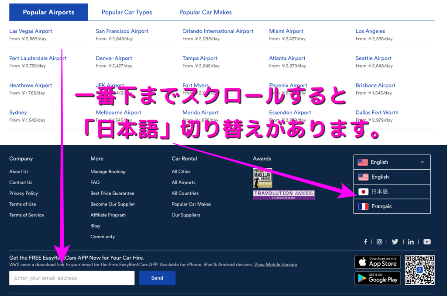
Task: Select the Popular Airports tab
Action: click(x=48, y=12)
